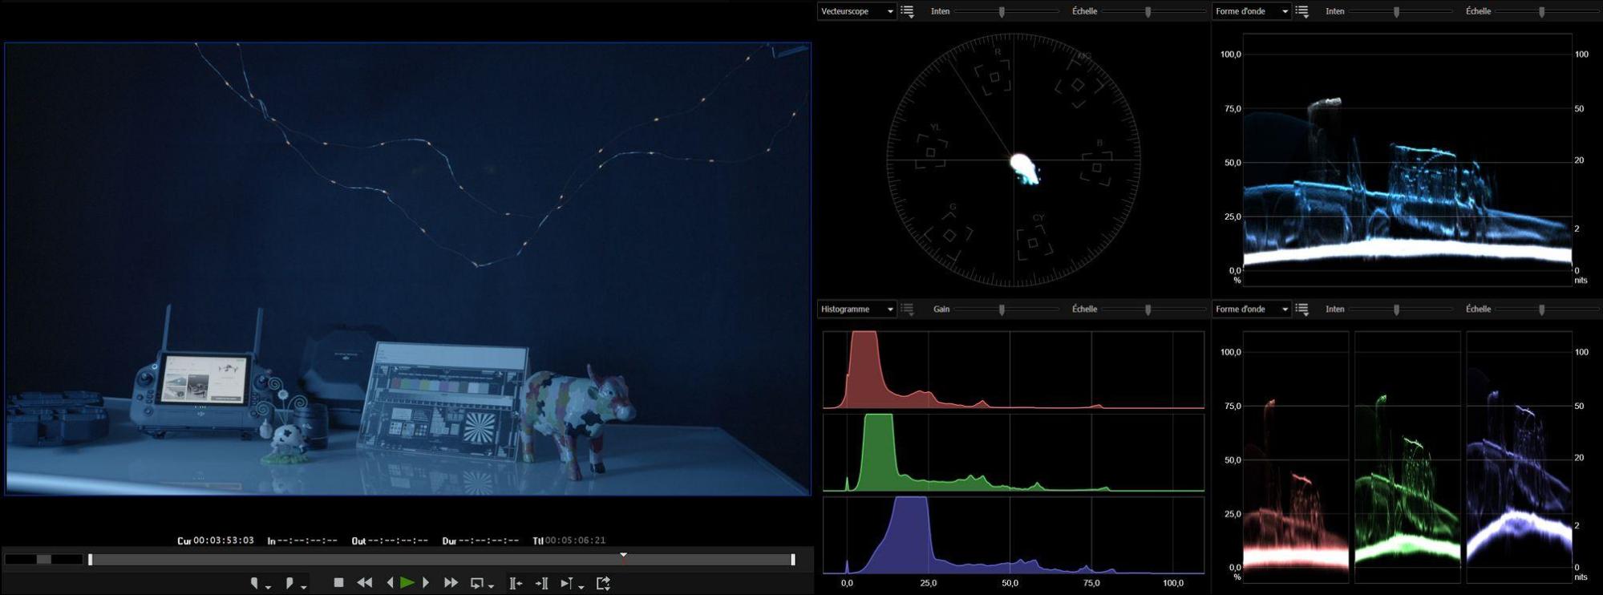The width and height of the screenshot is (1603, 595).
Task: Open the Play to Out options arrow
Action: tap(581, 587)
